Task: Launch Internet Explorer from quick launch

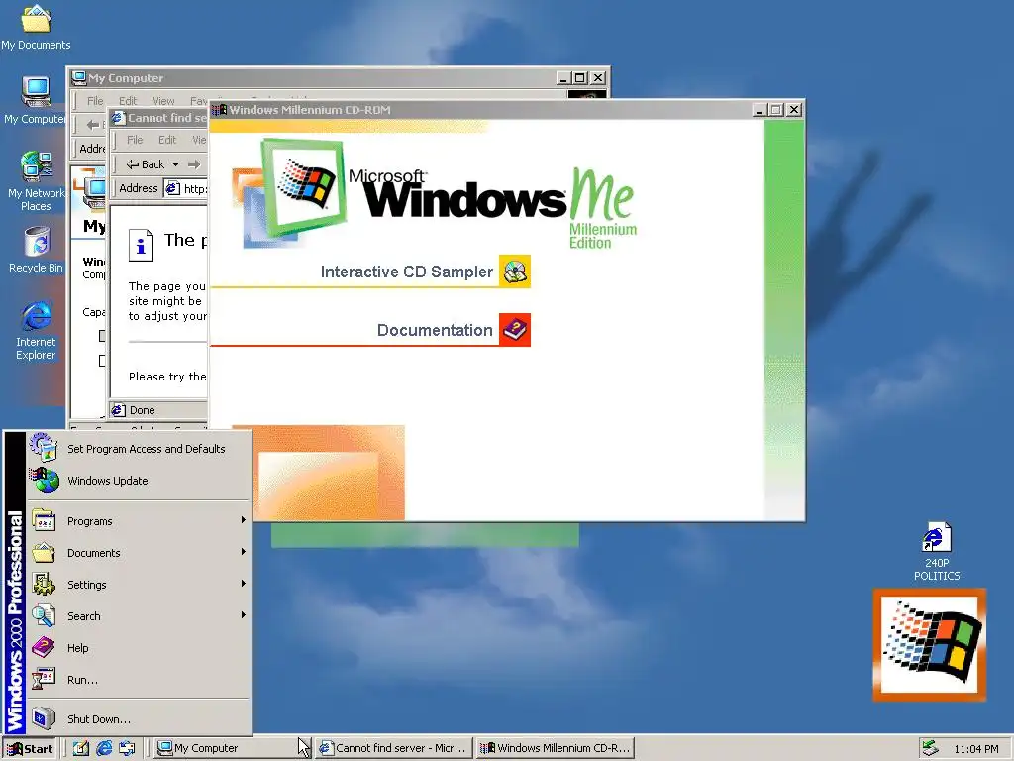Action: (104, 749)
